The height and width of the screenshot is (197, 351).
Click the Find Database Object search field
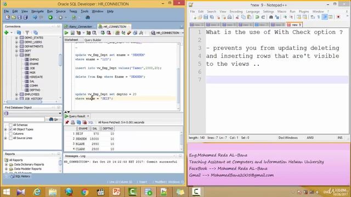tap(24, 119)
